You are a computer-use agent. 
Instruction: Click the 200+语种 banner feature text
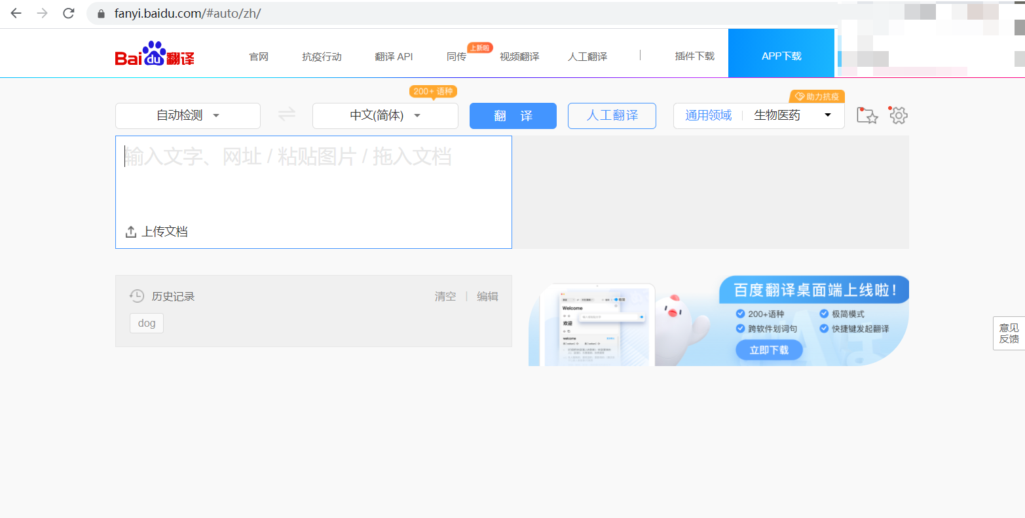(766, 314)
